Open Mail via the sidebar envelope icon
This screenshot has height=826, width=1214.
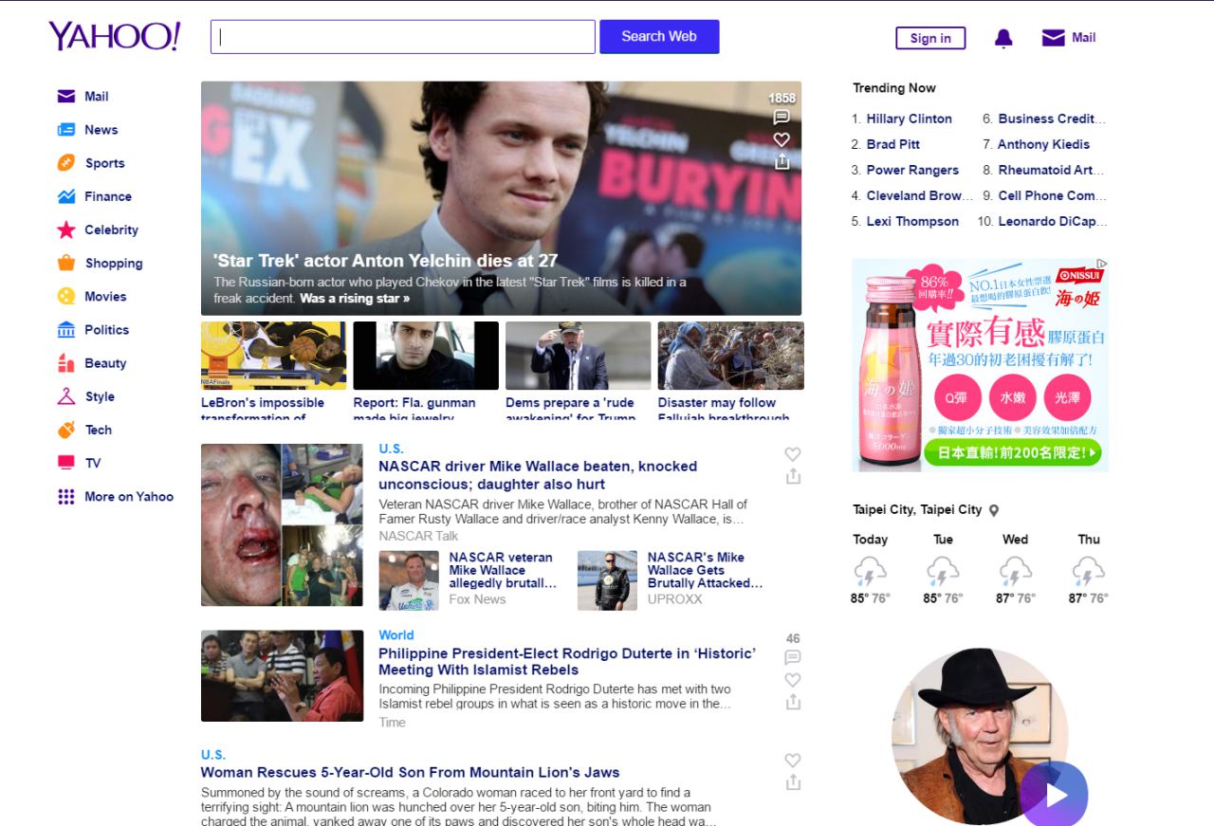(x=66, y=96)
